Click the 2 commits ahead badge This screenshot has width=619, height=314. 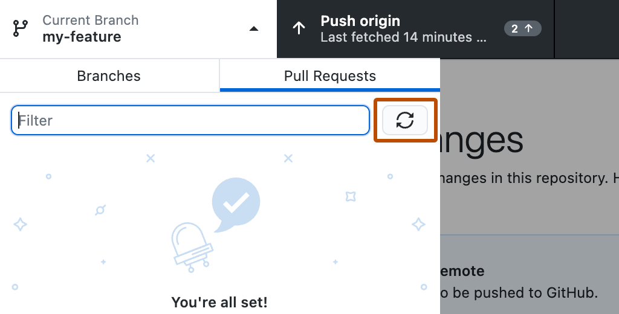click(x=522, y=28)
